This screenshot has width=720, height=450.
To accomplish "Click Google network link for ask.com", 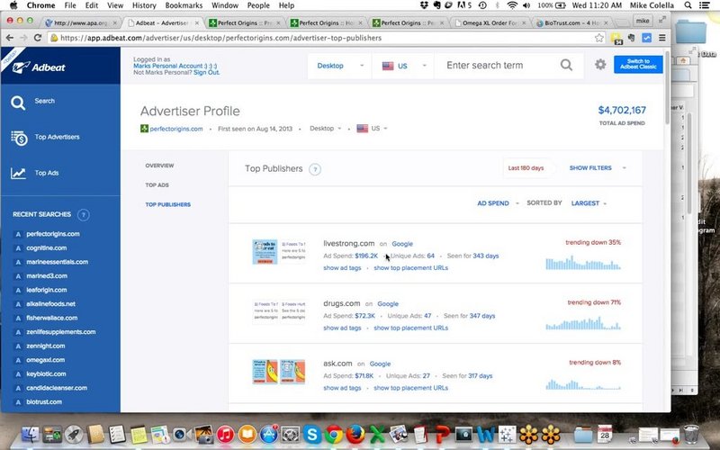I will tap(380, 364).
